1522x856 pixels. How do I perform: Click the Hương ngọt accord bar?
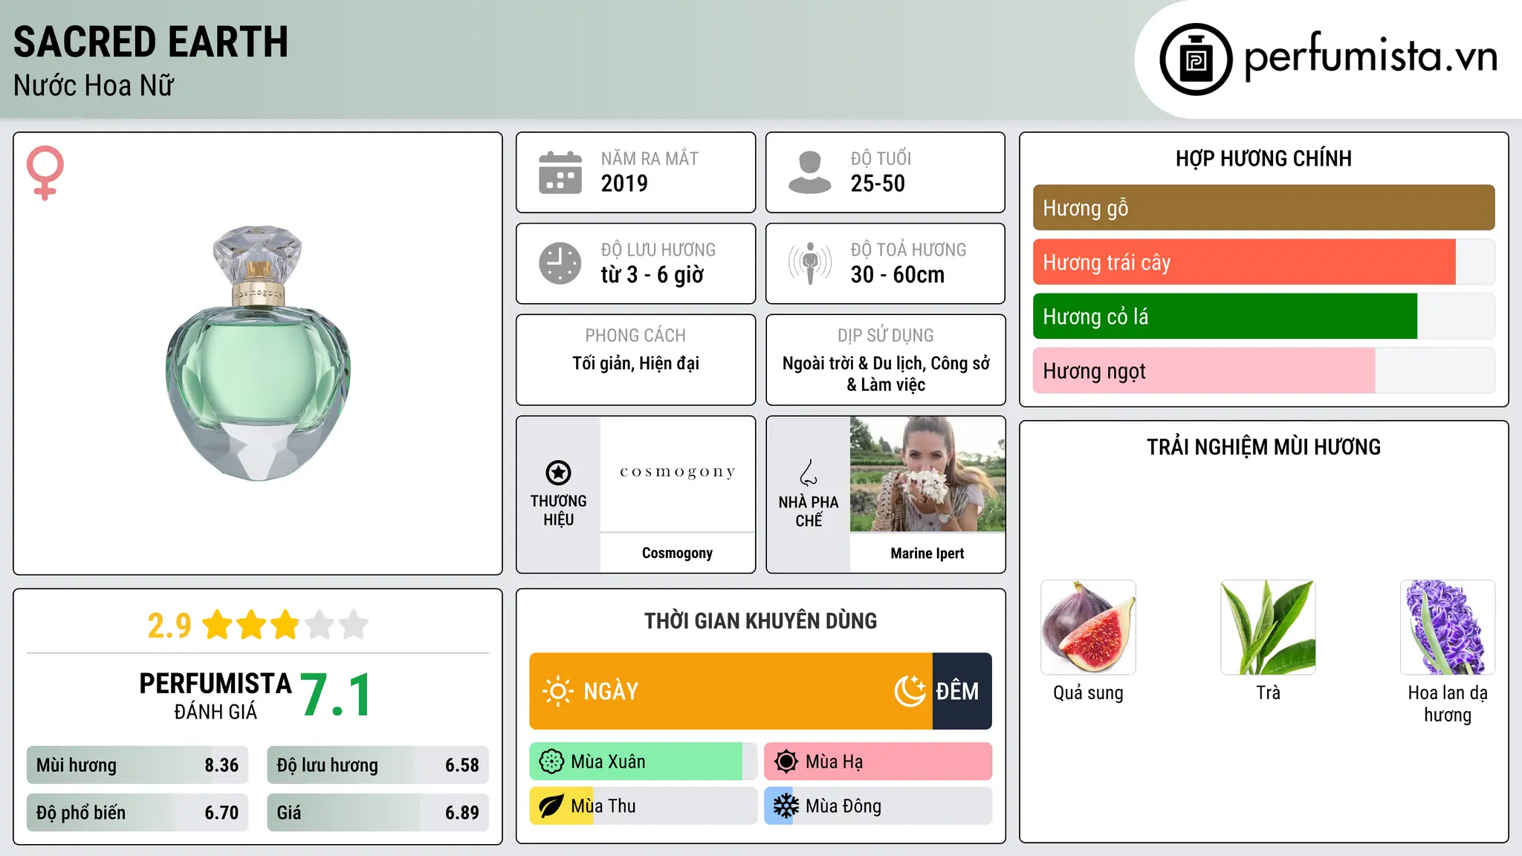click(x=1263, y=371)
